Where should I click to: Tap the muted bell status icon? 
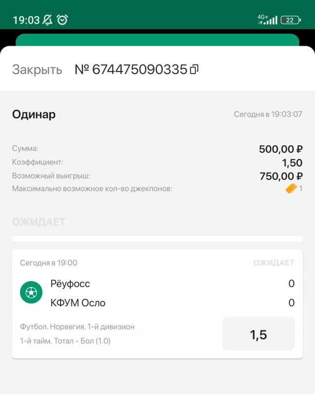[x=47, y=20]
